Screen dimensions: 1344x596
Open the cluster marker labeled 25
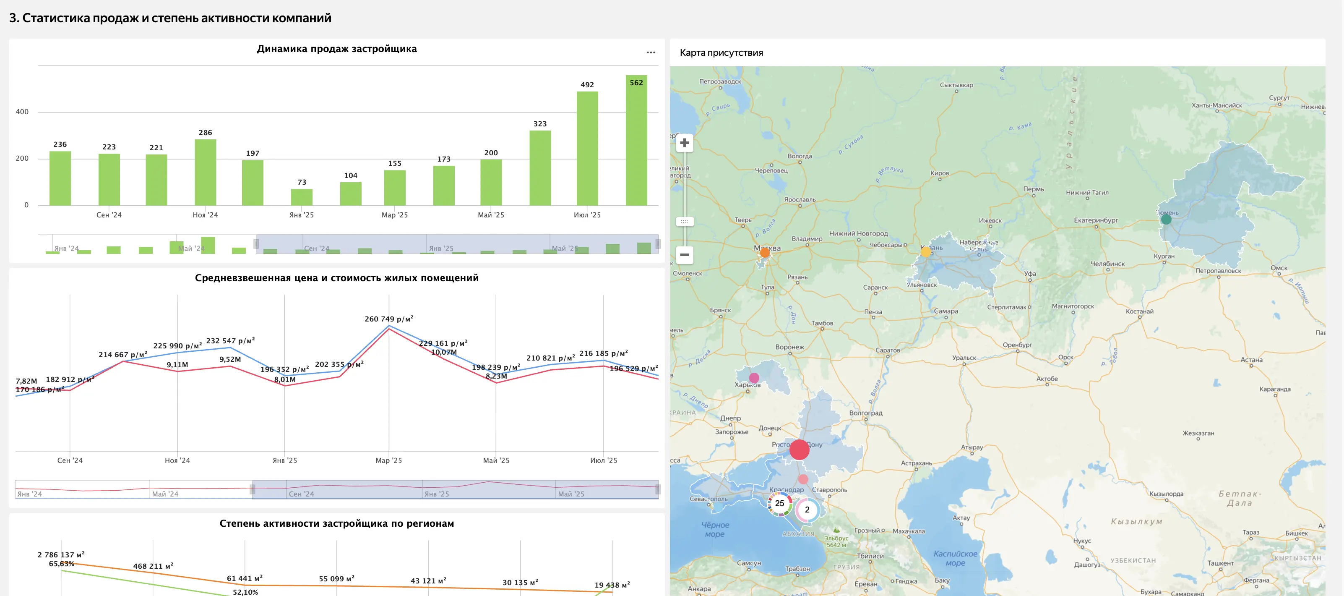[x=779, y=504]
